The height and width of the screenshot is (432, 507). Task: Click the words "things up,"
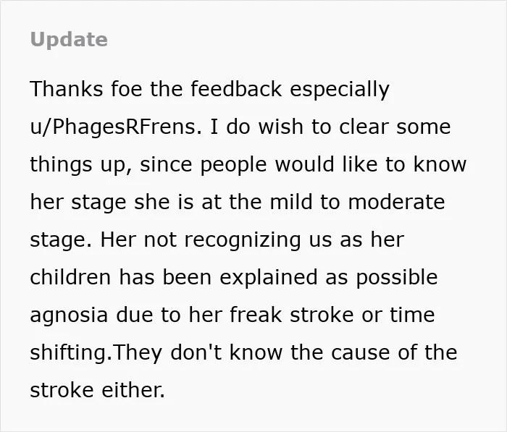click(x=81, y=166)
